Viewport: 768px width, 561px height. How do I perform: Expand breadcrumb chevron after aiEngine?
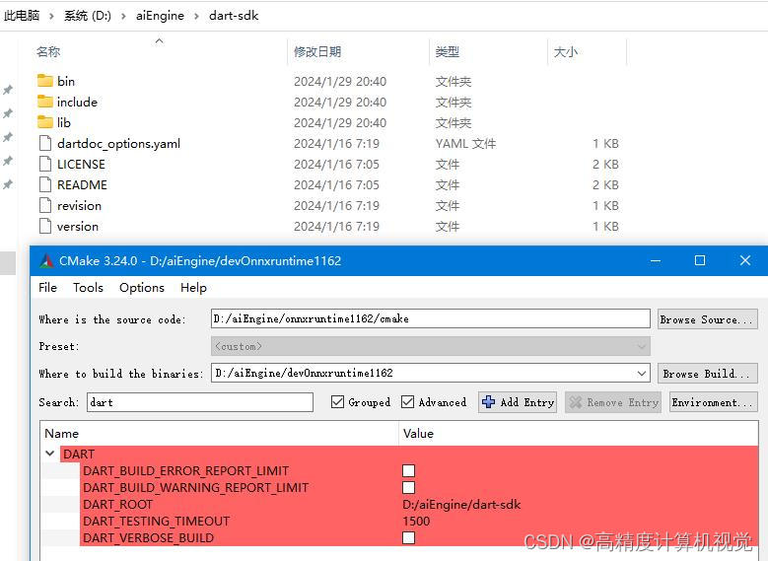[x=196, y=16]
